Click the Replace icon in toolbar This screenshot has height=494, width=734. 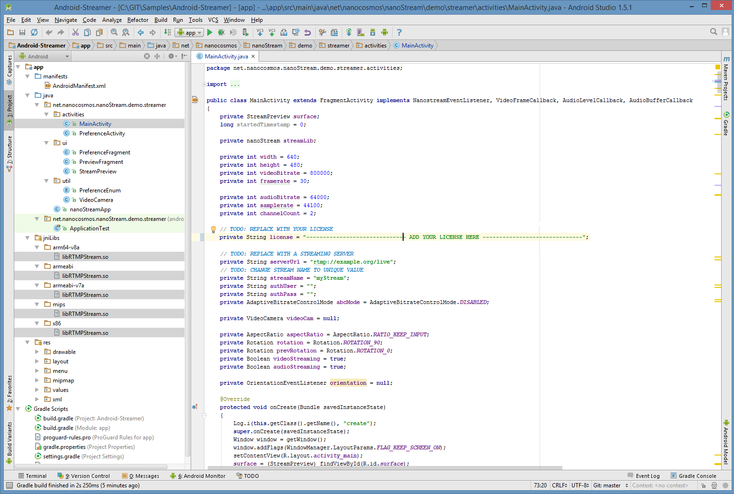tap(126, 32)
